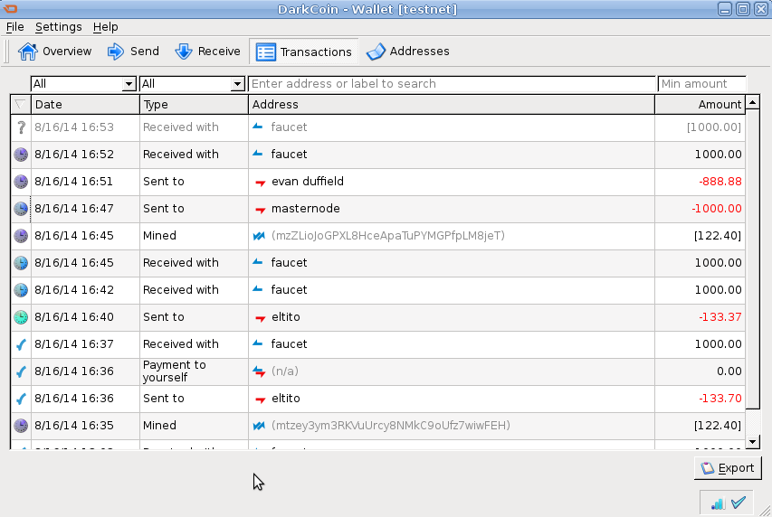The image size is (772, 517).
Task: Click the status icon for 16:35 Mined row
Action: (21, 426)
